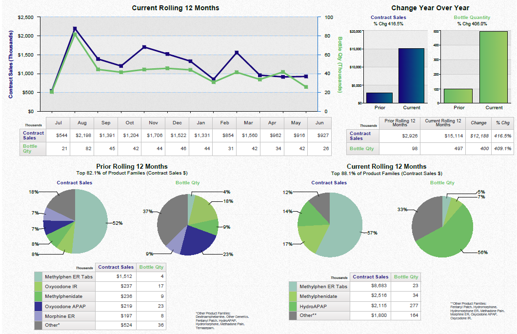
Task: Click the August peak data point on line chart
Action: coord(74,29)
